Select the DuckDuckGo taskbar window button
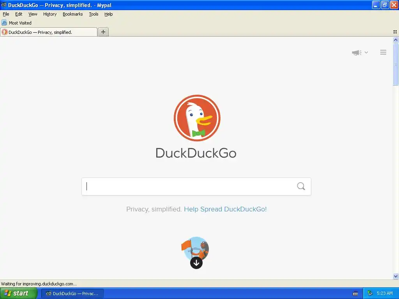 point(72,294)
